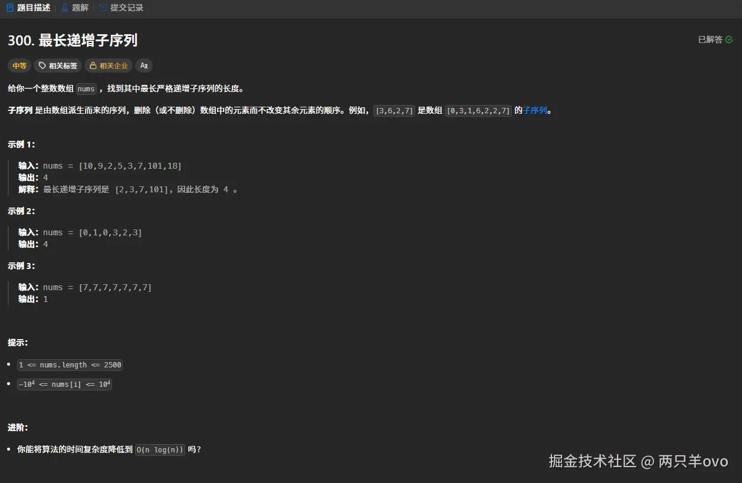The image size is (742, 483).
Task: Click the 进阶: heading
Action: [x=18, y=427]
